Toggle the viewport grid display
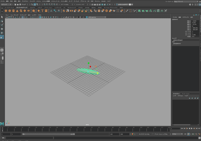Image resolution: width=201 pixels, height=141 pixels. tap(23, 17)
